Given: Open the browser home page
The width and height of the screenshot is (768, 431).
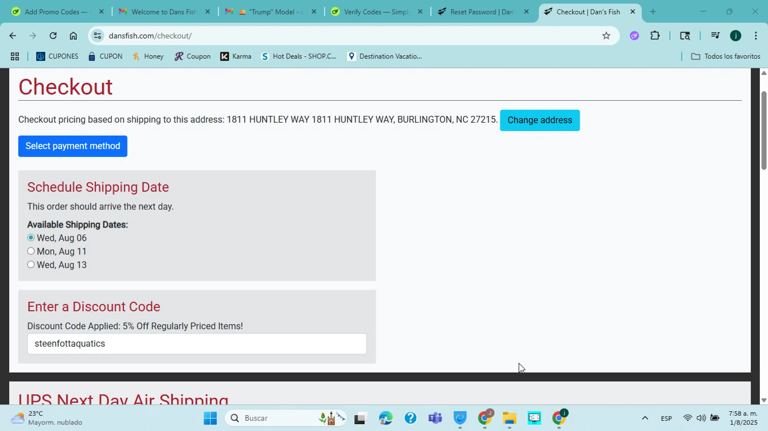Looking at the screenshot, I should (x=73, y=36).
